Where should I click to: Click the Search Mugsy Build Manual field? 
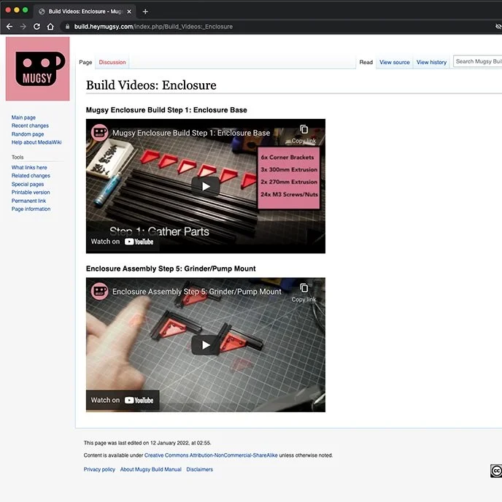coord(478,61)
